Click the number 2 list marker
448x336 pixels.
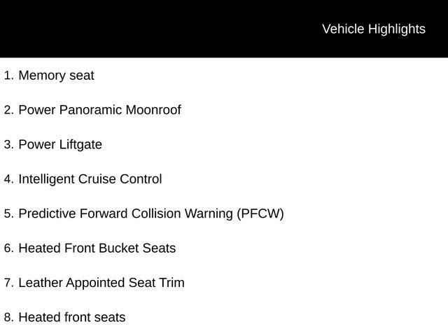[8, 111]
